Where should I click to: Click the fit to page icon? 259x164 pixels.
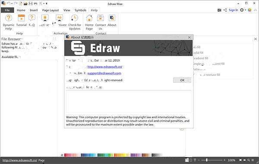240,160
